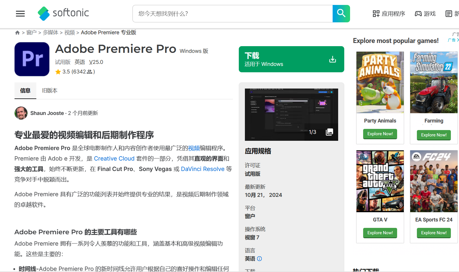Focus the 您今天想找到什么 search field
Screen dimensions: 459x272
pos(233,14)
